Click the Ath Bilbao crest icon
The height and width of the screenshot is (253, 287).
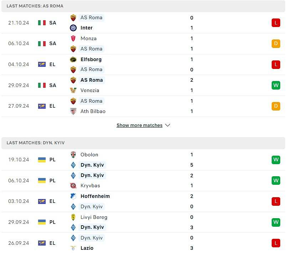coord(73,111)
